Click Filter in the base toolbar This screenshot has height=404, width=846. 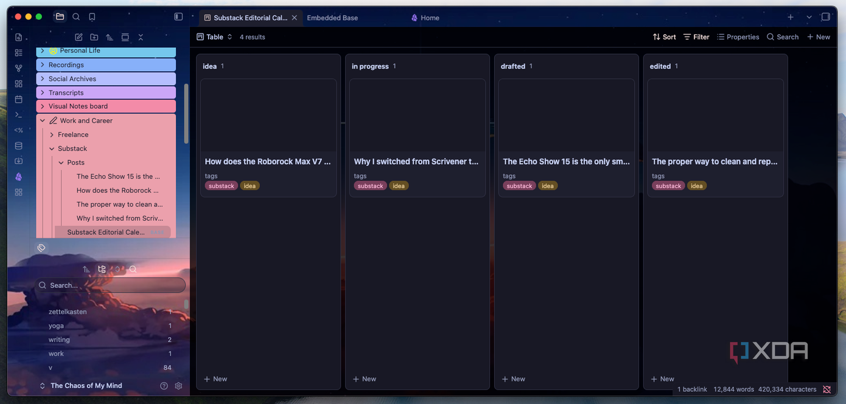(696, 37)
